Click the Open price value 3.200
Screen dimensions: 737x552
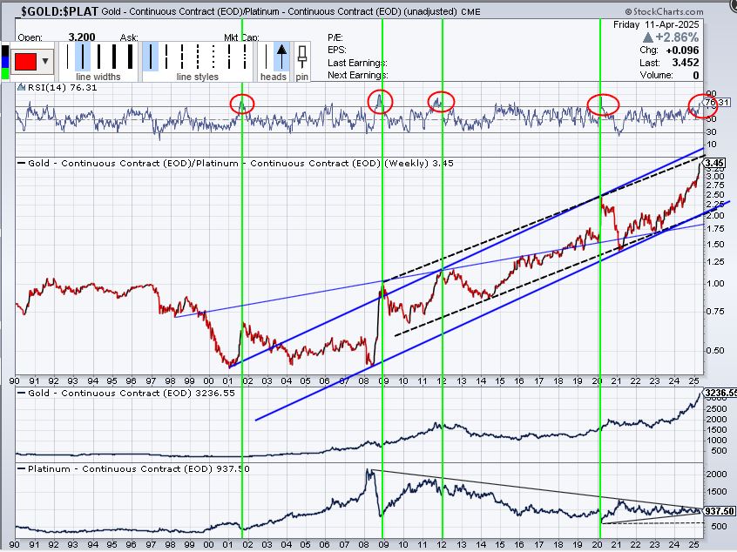(x=82, y=37)
